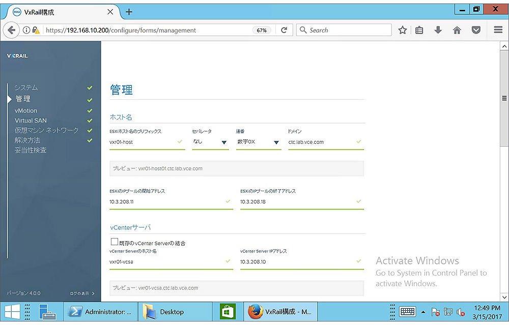Screen dimensions: 509x325
Task: Open 仮想マシン ネットワーク section
Action: 46,130
